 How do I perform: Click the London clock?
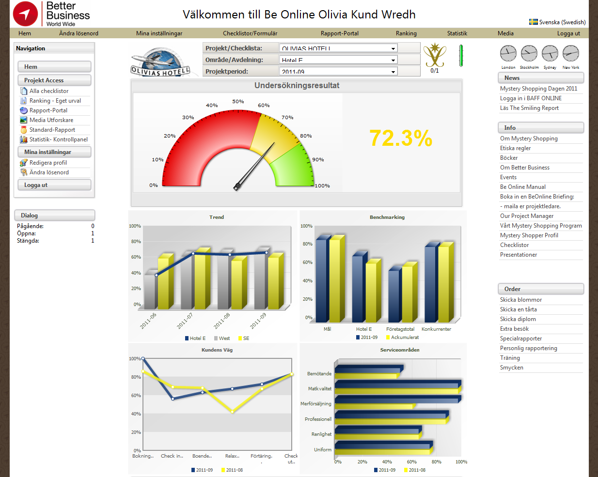click(508, 53)
